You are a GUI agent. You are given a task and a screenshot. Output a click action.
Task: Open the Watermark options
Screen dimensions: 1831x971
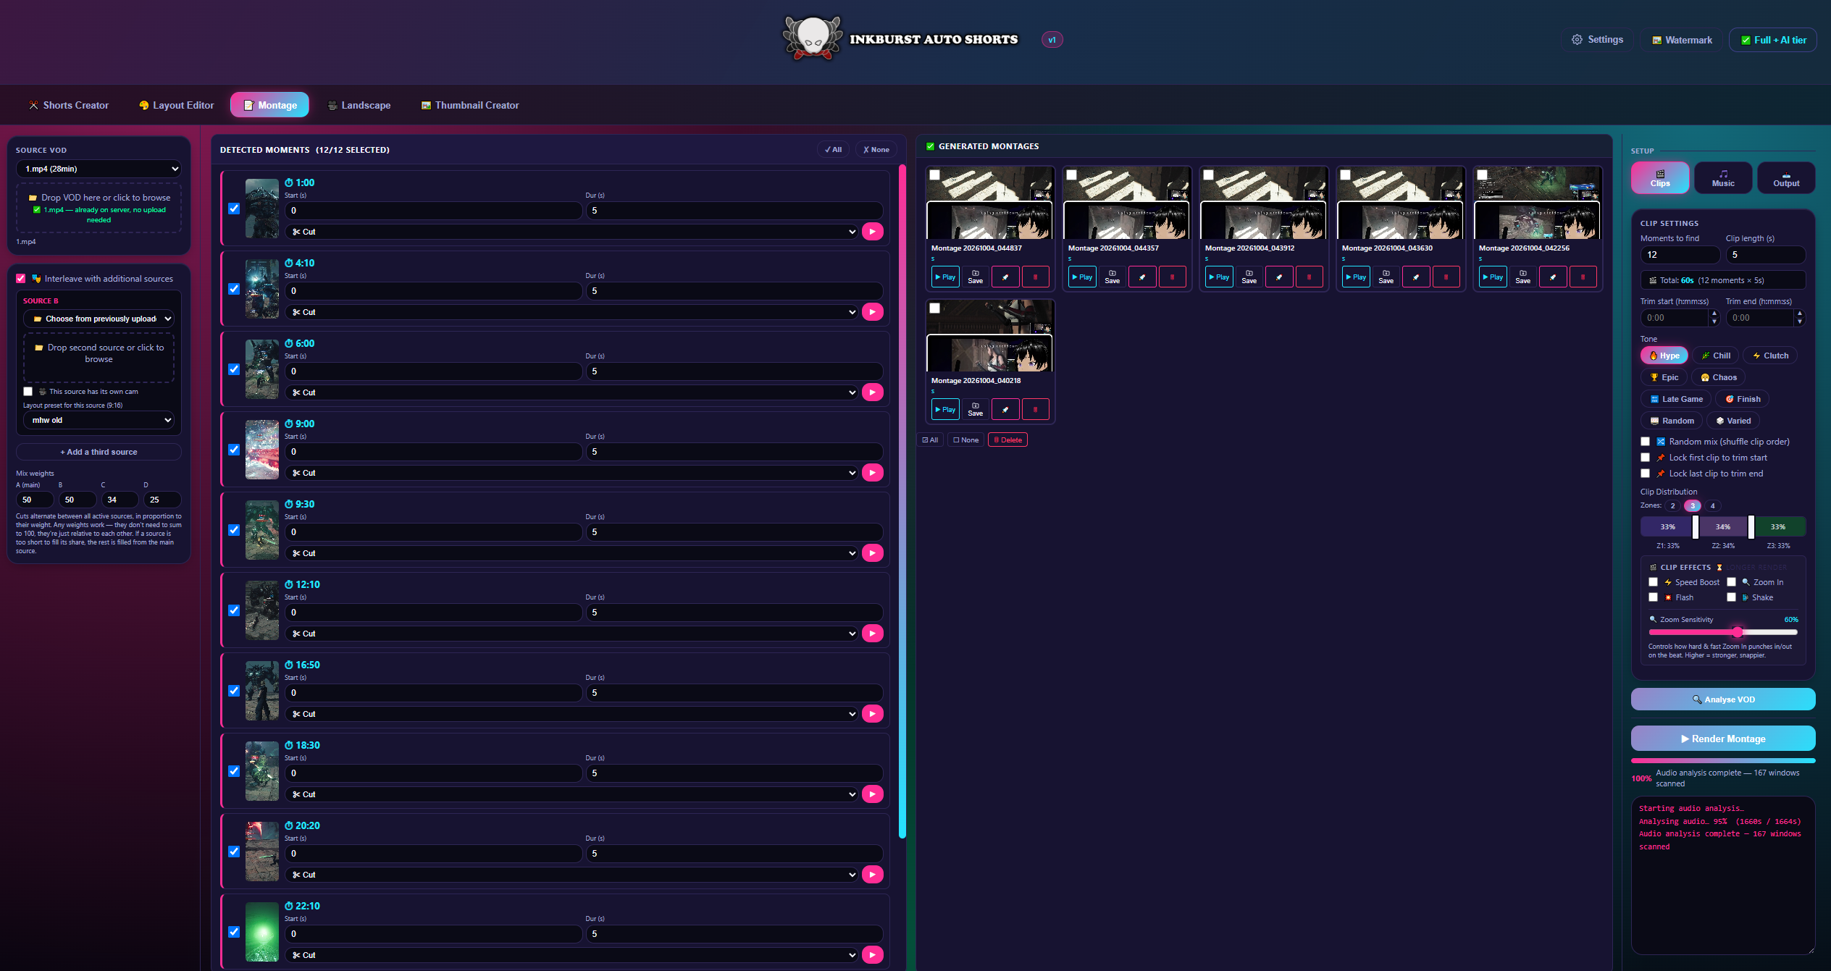[1681, 41]
